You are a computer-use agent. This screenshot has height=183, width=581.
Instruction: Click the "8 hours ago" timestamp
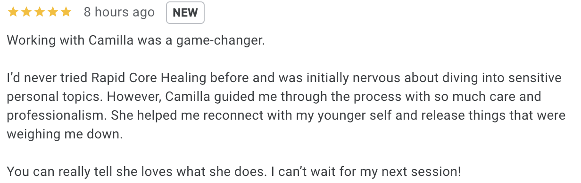pos(119,12)
